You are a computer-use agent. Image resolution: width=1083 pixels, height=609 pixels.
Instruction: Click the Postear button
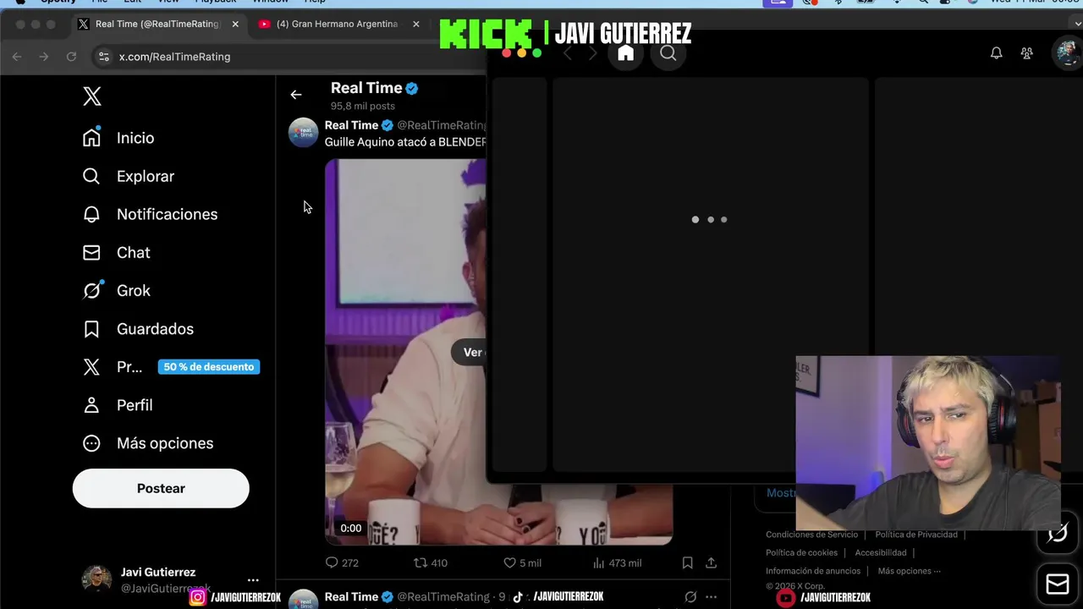coord(161,488)
